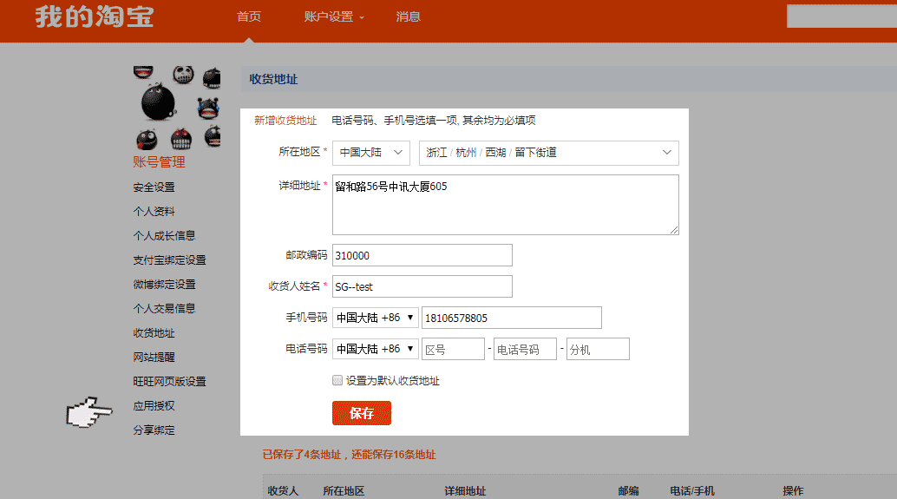897x499 pixels.
Task: Click the 收货人姓名 field
Action: click(x=422, y=286)
